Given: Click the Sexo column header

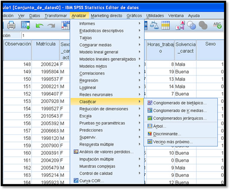Looking at the screenshot, I should pyautogui.click(x=210, y=50).
